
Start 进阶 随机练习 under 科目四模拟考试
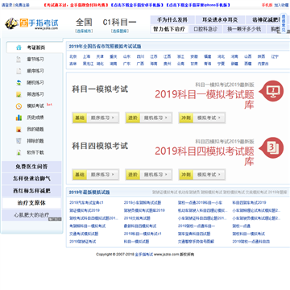coord(149,175)
